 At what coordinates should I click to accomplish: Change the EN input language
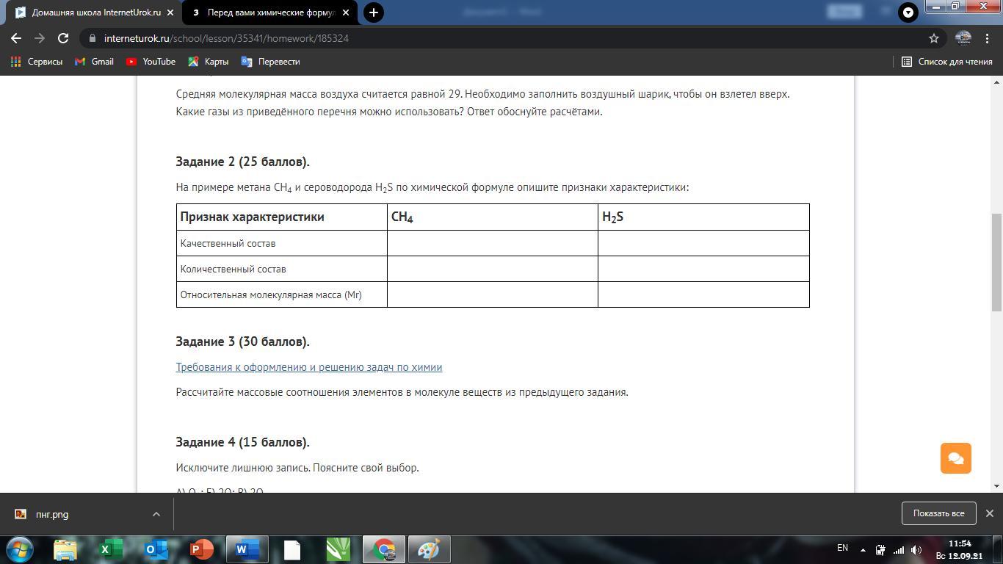pyautogui.click(x=842, y=548)
